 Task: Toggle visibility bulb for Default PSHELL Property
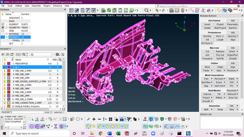[x=5, y=106]
